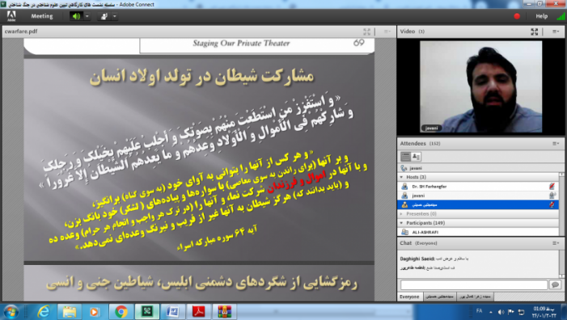
Task: Click system volume tray icon
Action: click(501, 312)
